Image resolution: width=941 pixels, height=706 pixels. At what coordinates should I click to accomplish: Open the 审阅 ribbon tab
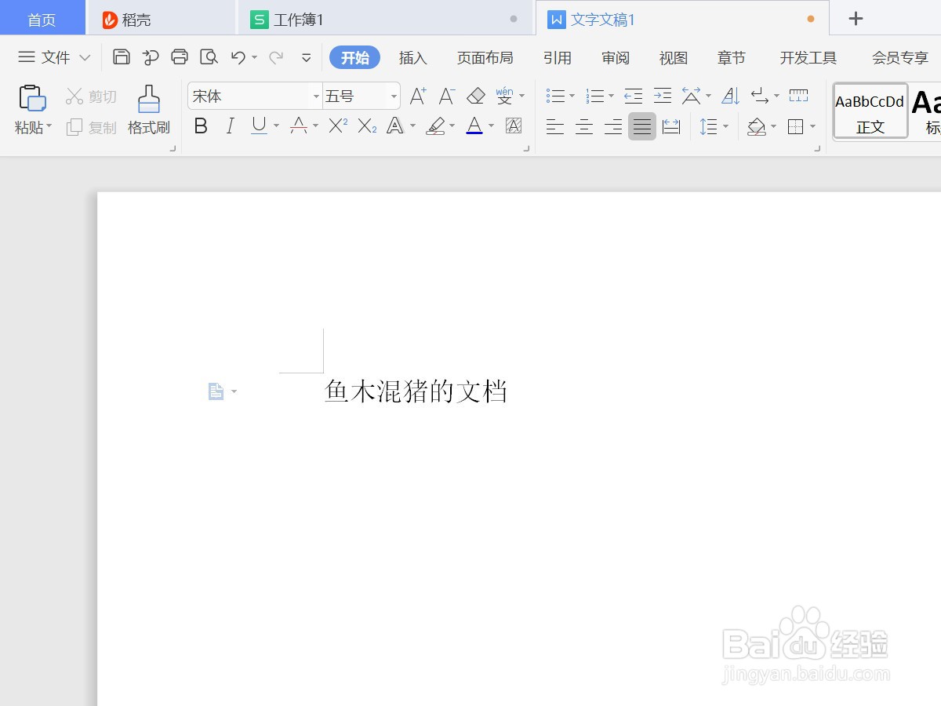(616, 57)
